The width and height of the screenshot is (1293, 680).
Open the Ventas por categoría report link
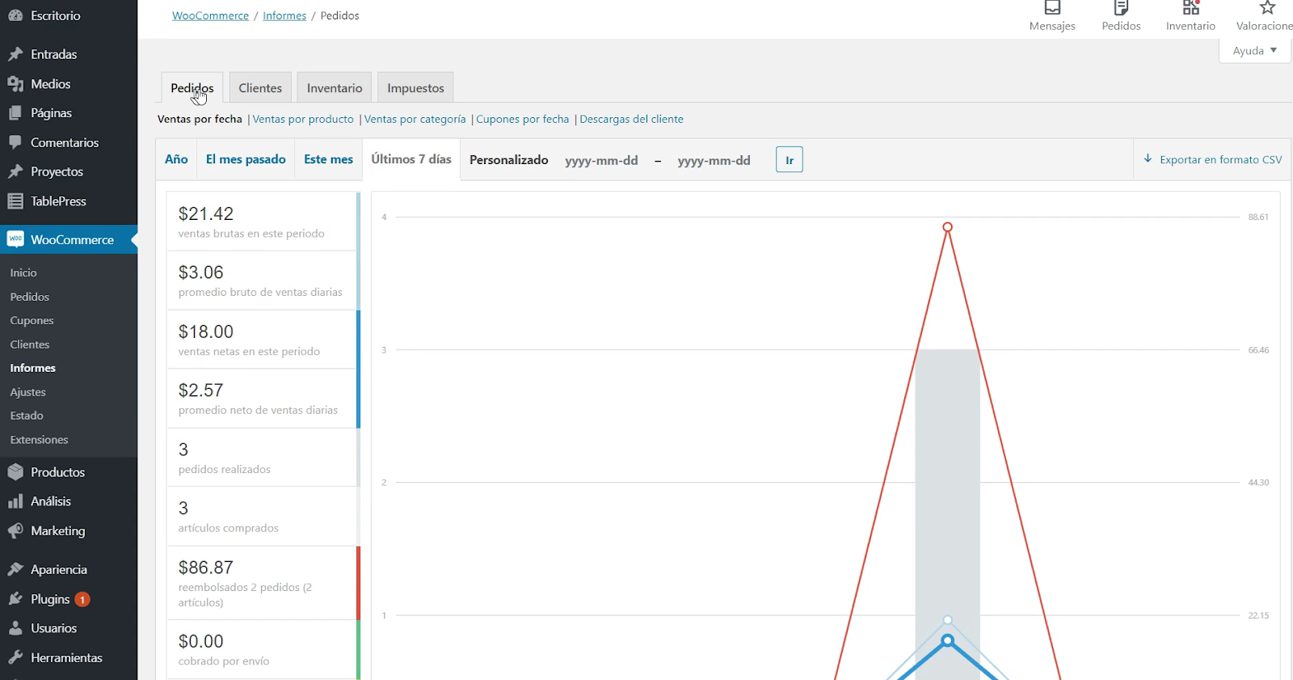pyautogui.click(x=415, y=119)
